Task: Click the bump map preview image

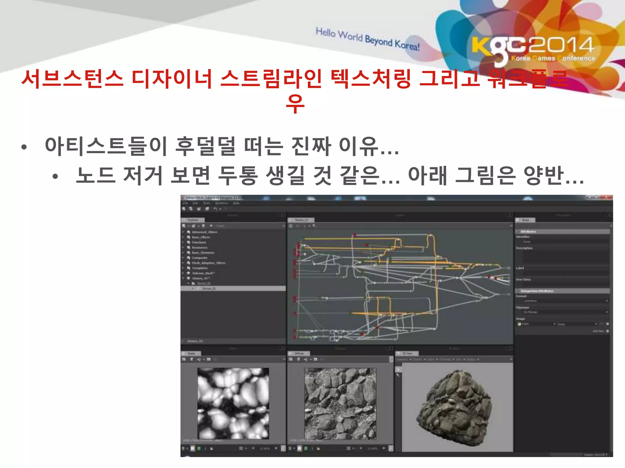Action: coord(233,403)
